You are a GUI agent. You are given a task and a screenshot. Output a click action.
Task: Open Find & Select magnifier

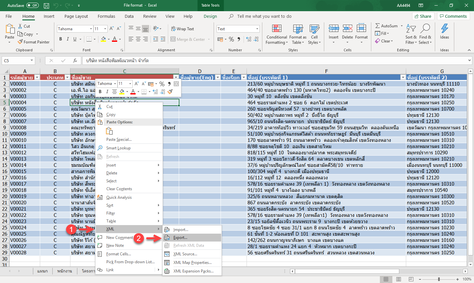pyautogui.click(x=425, y=34)
